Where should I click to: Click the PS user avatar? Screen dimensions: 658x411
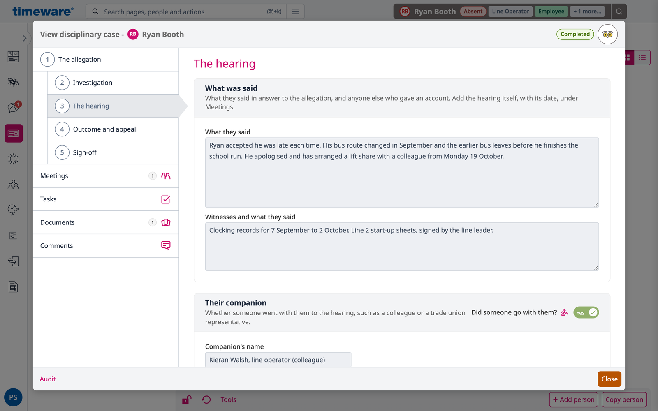[13, 397]
